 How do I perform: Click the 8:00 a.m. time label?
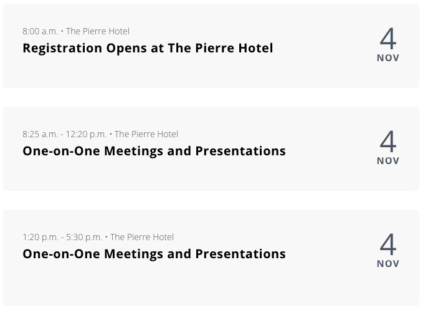40,31
